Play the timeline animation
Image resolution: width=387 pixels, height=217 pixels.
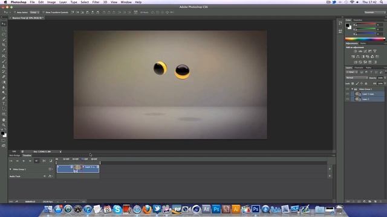tap(24, 161)
